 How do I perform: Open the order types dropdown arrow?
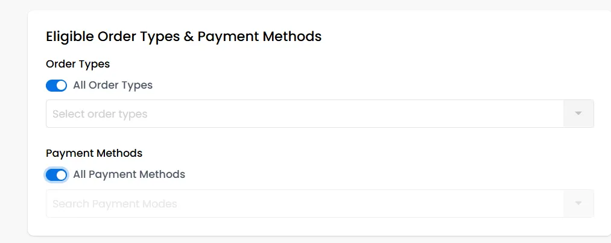pos(578,113)
